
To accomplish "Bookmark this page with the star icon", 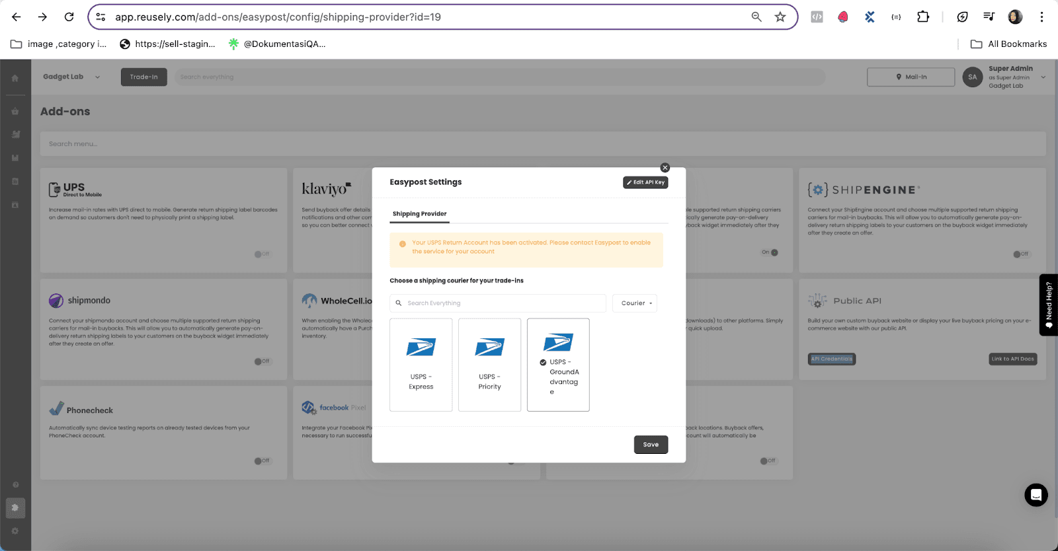I will pos(780,17).
